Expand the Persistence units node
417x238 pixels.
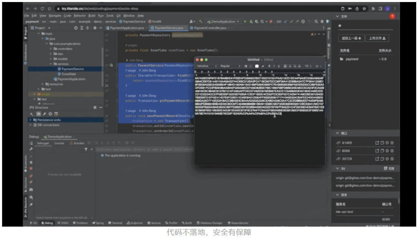[31, 120]
